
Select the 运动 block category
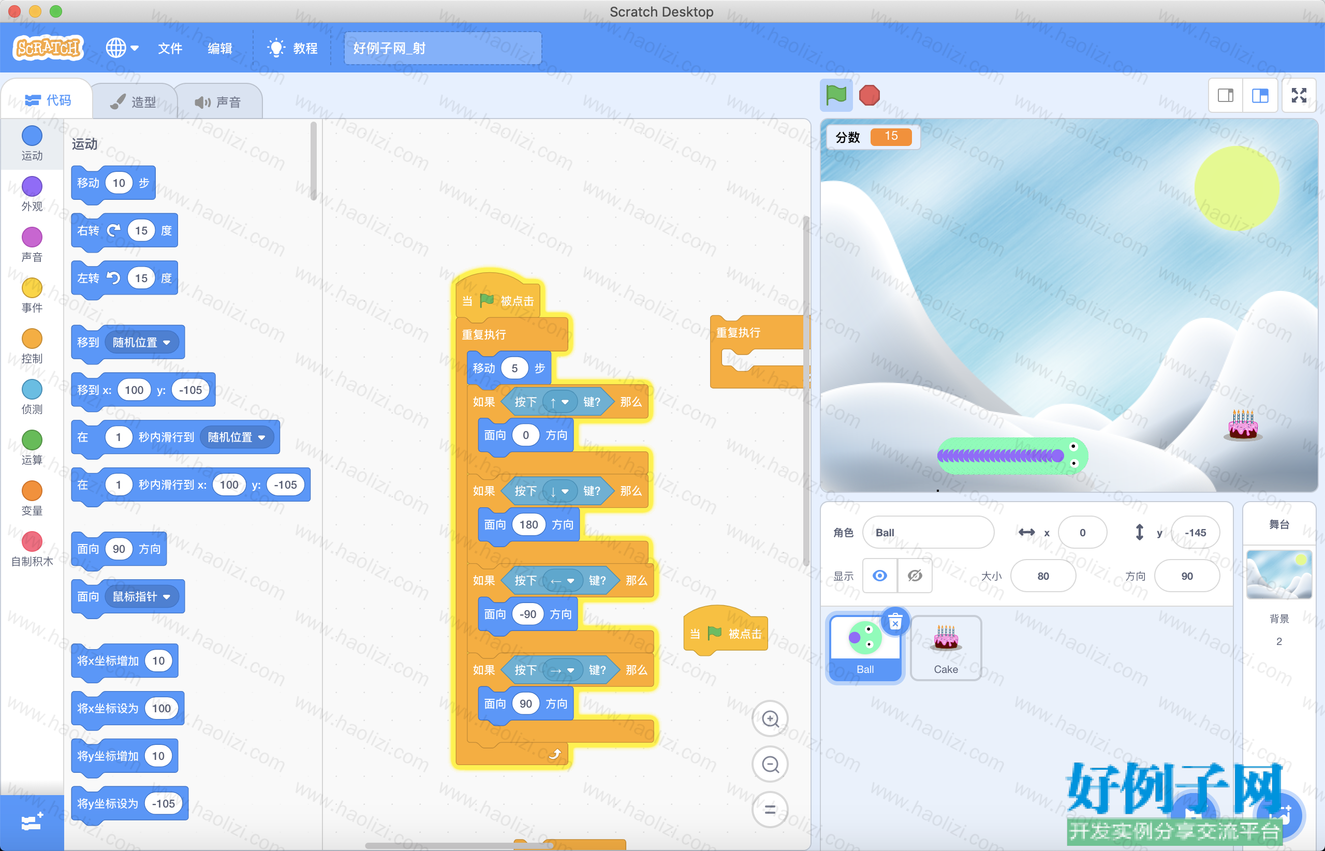pos(32,144)
